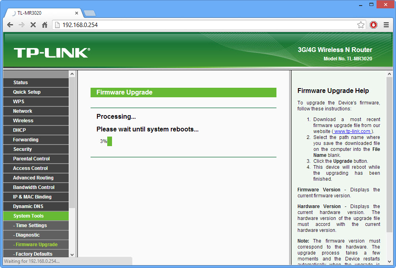Image resolution: width=396 pixels, height=268 pixels.
Task: Click 'Waiting for 192.168.0.254...' status text
Action: pos(32,261)
